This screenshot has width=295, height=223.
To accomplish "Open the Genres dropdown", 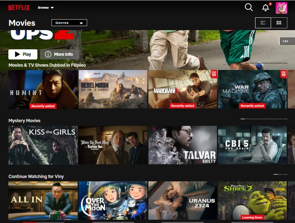I will 69,23.
